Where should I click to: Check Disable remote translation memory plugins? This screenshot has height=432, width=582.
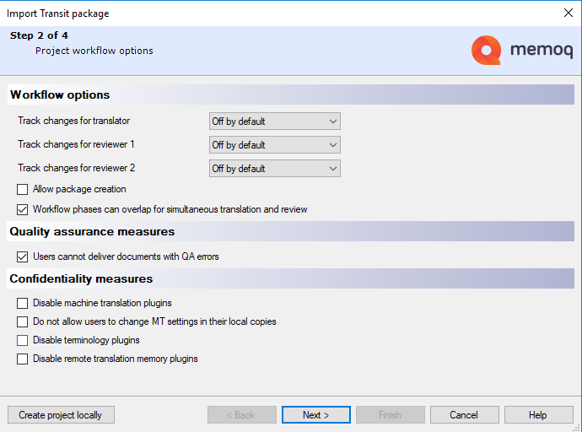(x=23, y=359)
